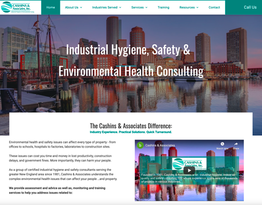
Task: Expand the About Us dropdown chevron
Action: coord(81,7)
